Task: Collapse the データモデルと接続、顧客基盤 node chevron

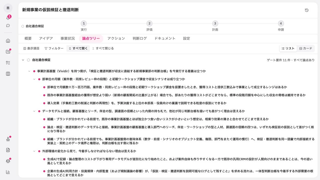Action: (34, 111)
